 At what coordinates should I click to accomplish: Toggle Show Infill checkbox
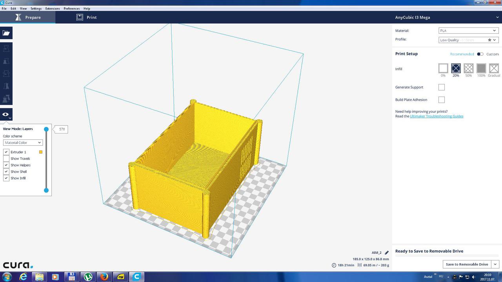pos(6,178)
